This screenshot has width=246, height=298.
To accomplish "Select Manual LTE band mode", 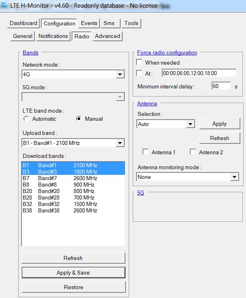I will tap(78, 119).
